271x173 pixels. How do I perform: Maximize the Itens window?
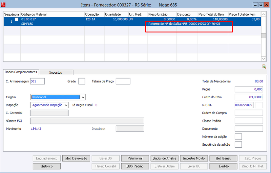coord(261,5)
